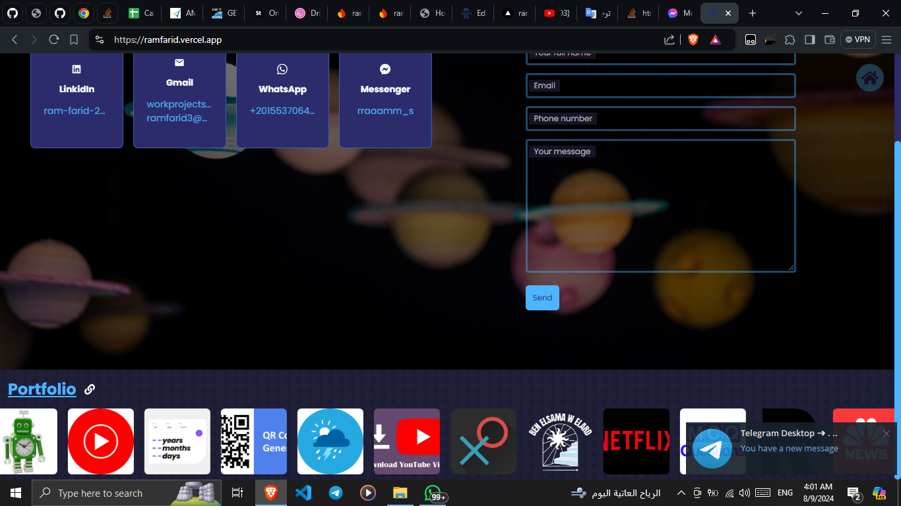Click the Netflix project thumbnail

coord(636,441)
